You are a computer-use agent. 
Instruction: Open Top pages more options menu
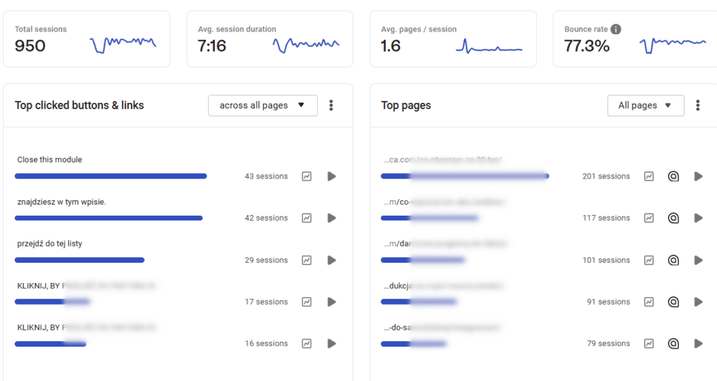pyautogui.click(x=698, y=106)
